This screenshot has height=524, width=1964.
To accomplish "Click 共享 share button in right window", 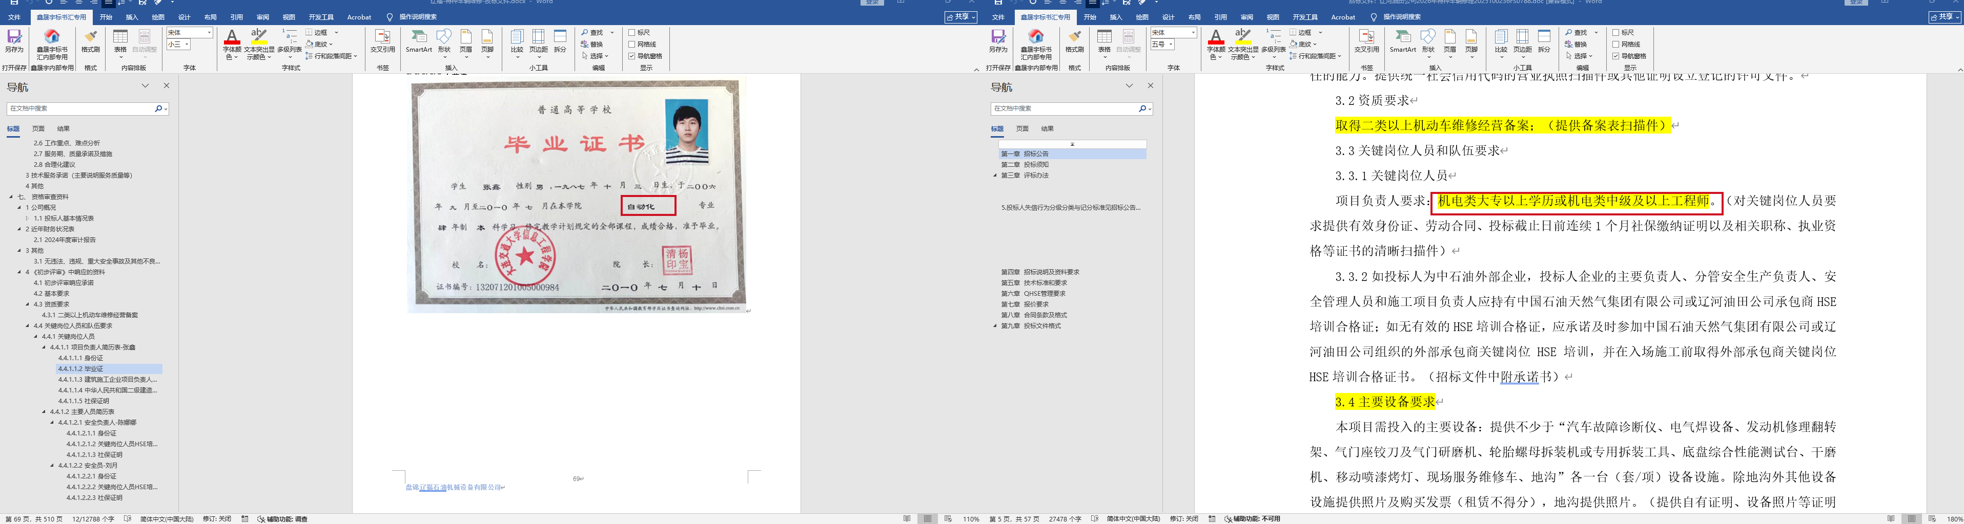I will [x=1945, y=17].
